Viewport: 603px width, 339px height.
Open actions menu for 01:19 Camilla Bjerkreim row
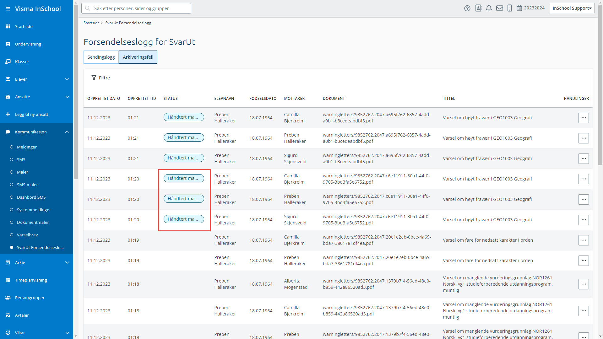(x=584, y=240)
